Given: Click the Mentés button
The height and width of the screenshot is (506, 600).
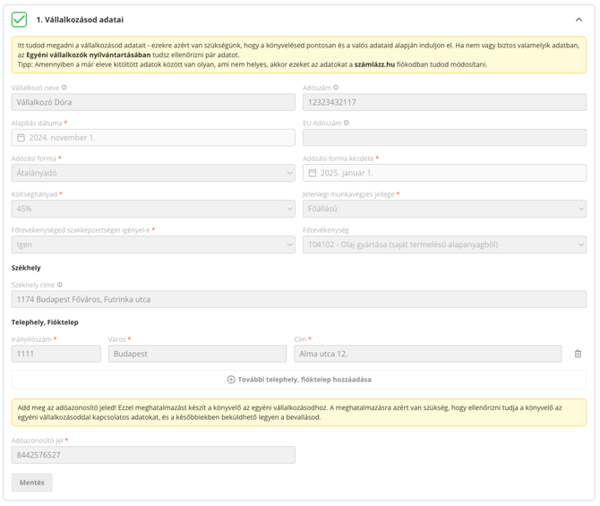Looking at the screenshot, I should (x=31, y=483).
